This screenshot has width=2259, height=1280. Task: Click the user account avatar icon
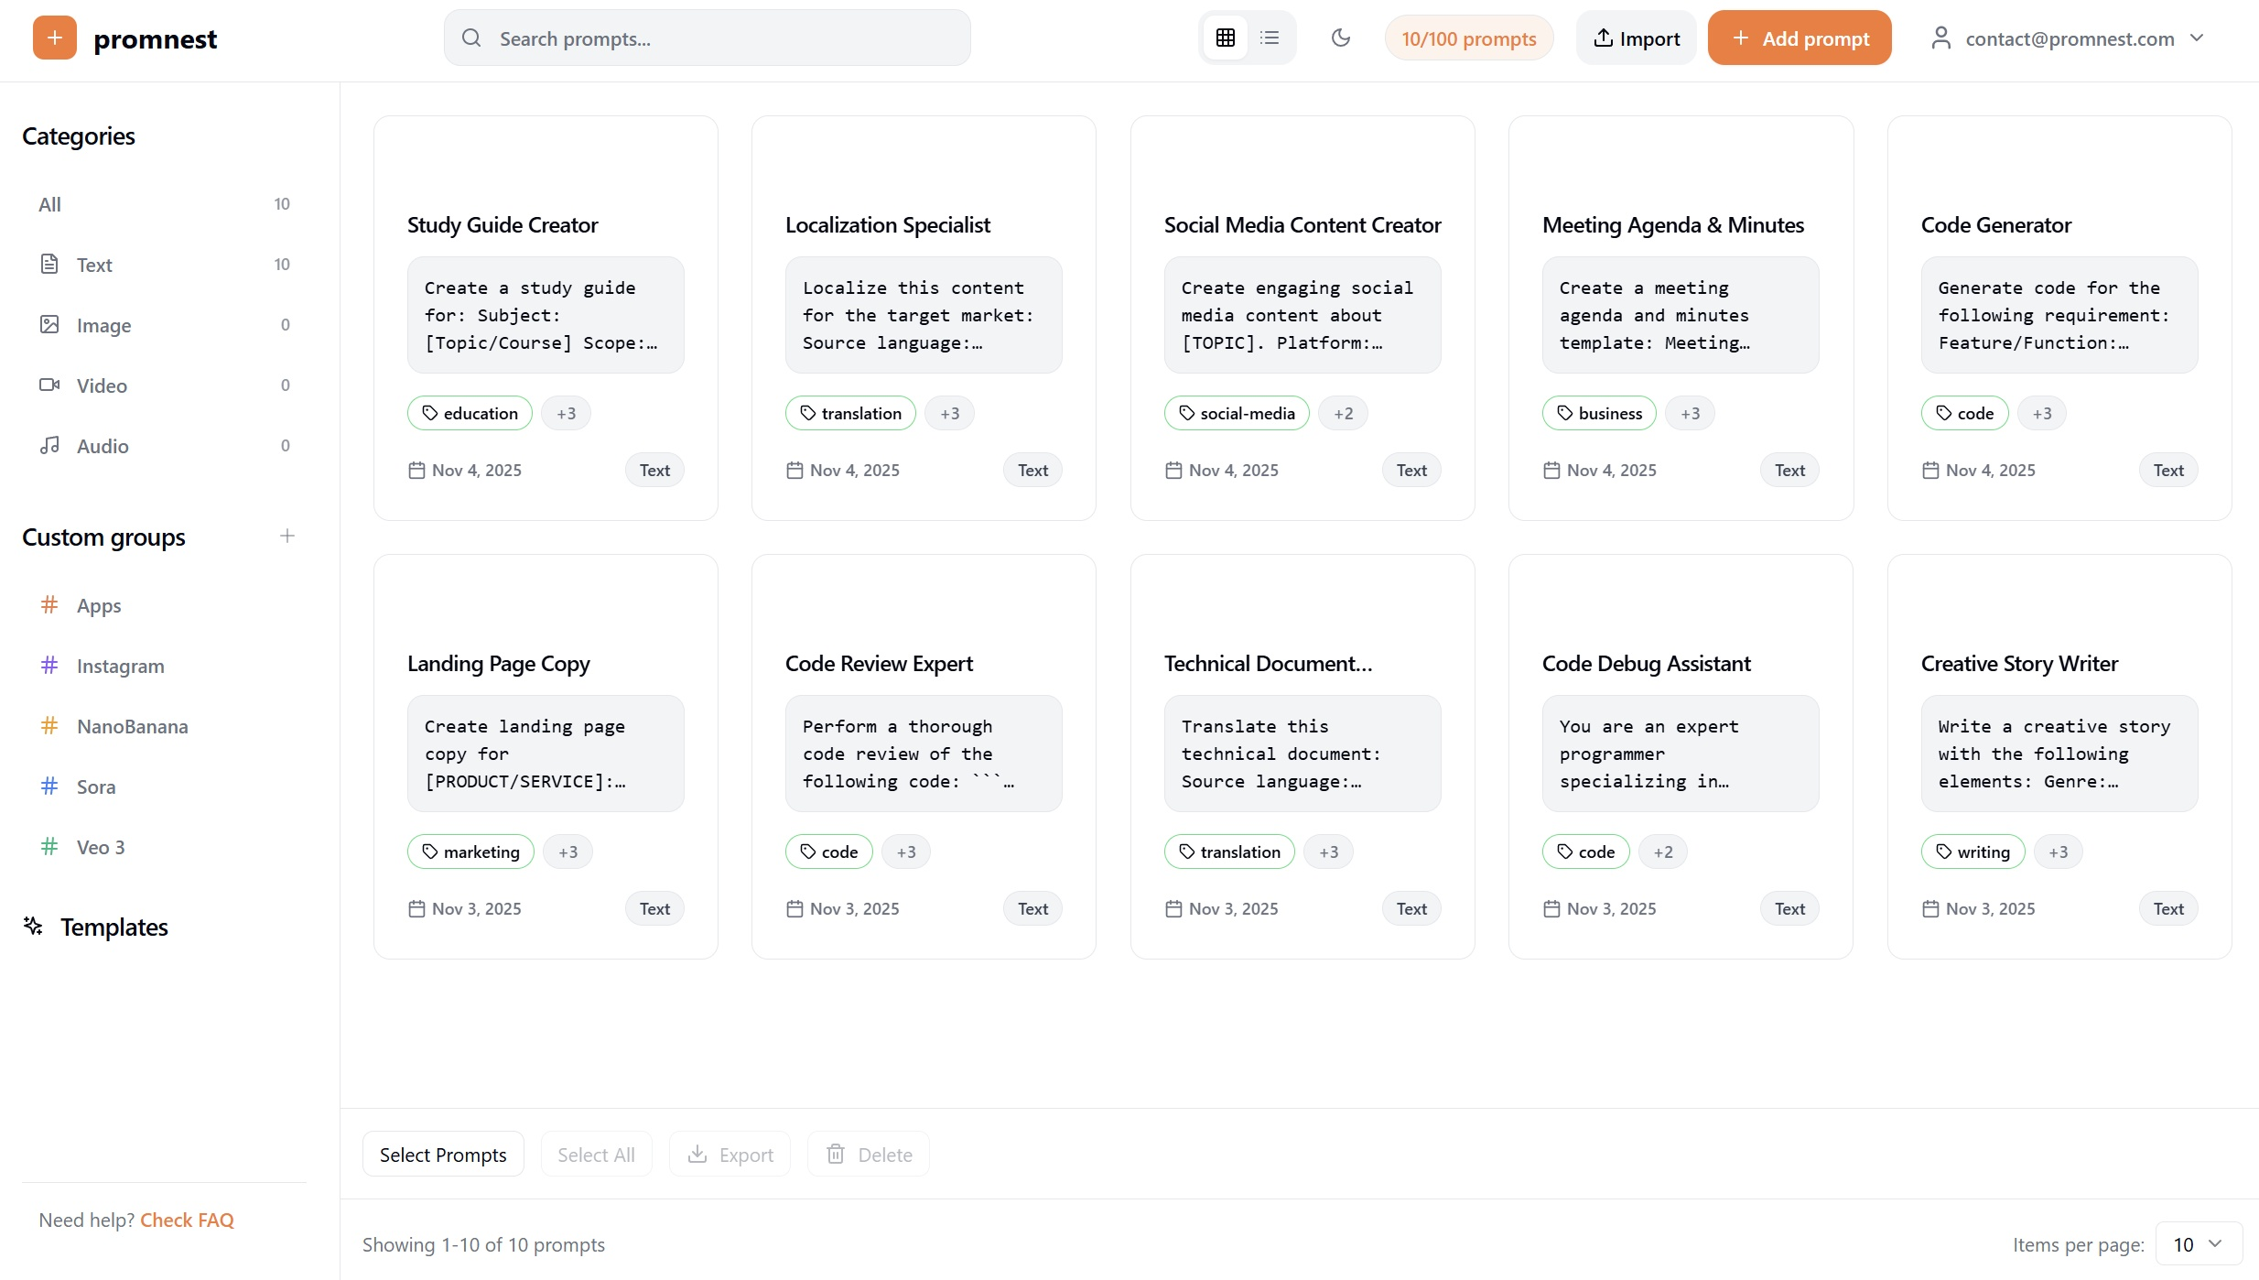point(1940,38)
